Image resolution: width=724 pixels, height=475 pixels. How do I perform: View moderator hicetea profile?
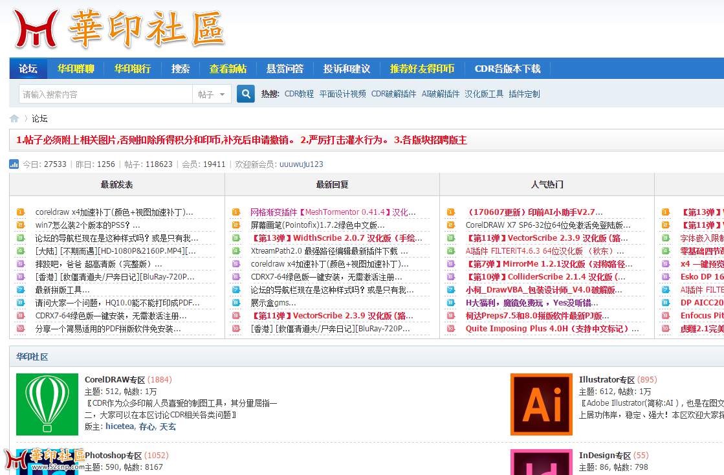(x=120, y=426)
